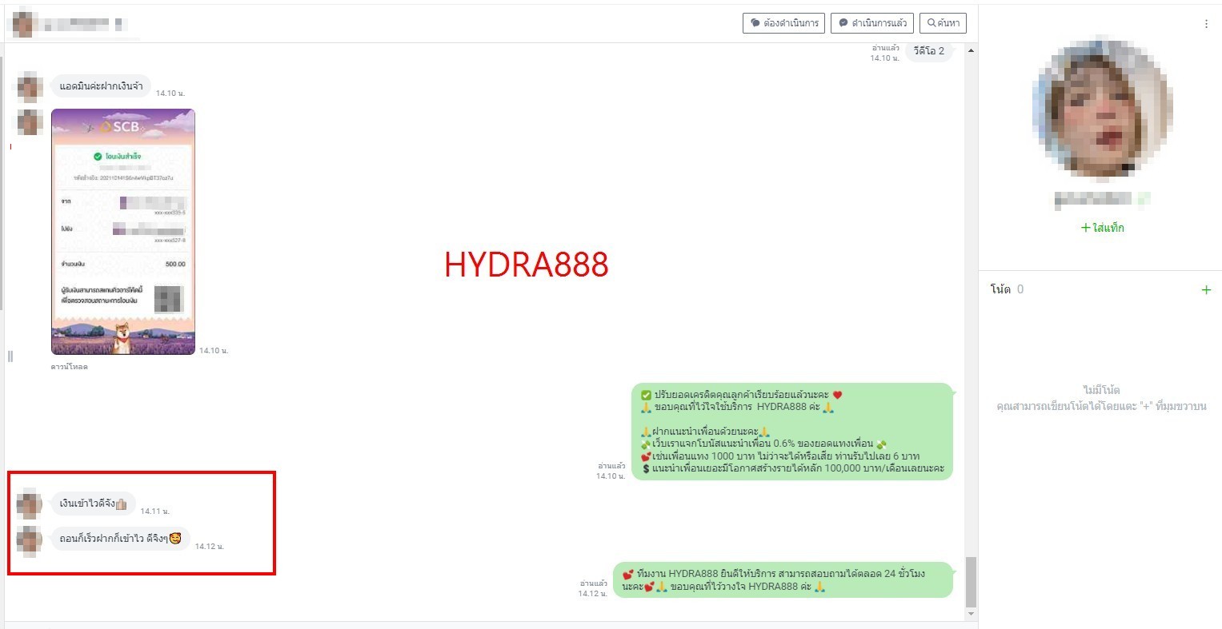The height and width of the screenshot is (629, 1222).
Task: Click the green plus icon beside โน้ต
Action: click(x=1206, y=290)
